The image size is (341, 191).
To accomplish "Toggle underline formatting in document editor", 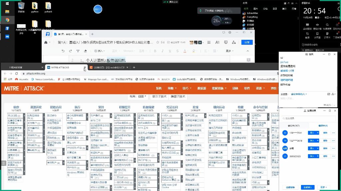I will (170, 51).
